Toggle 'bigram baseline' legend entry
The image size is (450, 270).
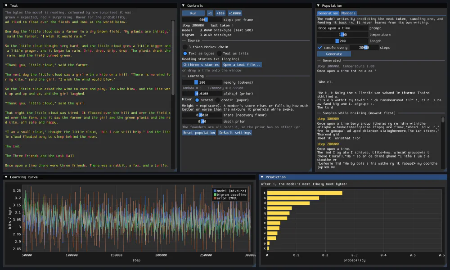[x=229, y=194]
